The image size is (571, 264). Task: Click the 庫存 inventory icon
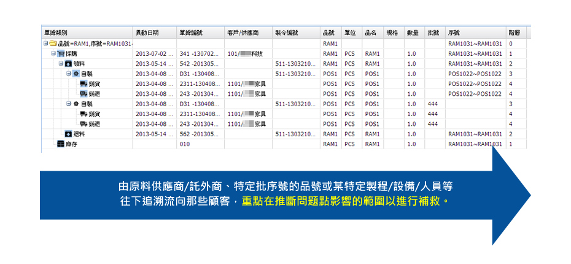coord(60,144)
